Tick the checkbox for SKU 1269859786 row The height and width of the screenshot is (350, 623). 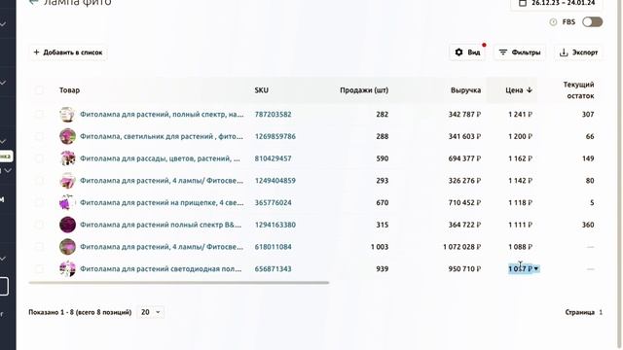39,136
